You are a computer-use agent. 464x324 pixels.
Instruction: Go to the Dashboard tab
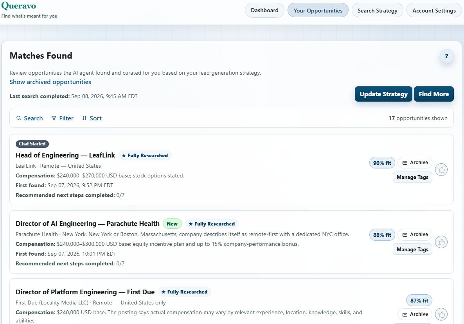click(264, 10)
